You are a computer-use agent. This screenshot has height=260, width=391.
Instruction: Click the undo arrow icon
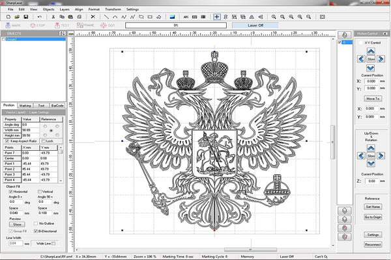39,16
